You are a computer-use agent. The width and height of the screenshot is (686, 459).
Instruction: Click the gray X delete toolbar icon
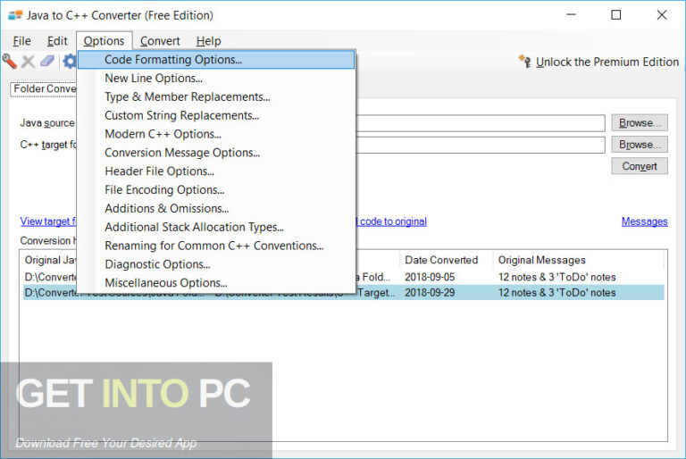click(x=28, y=62)
